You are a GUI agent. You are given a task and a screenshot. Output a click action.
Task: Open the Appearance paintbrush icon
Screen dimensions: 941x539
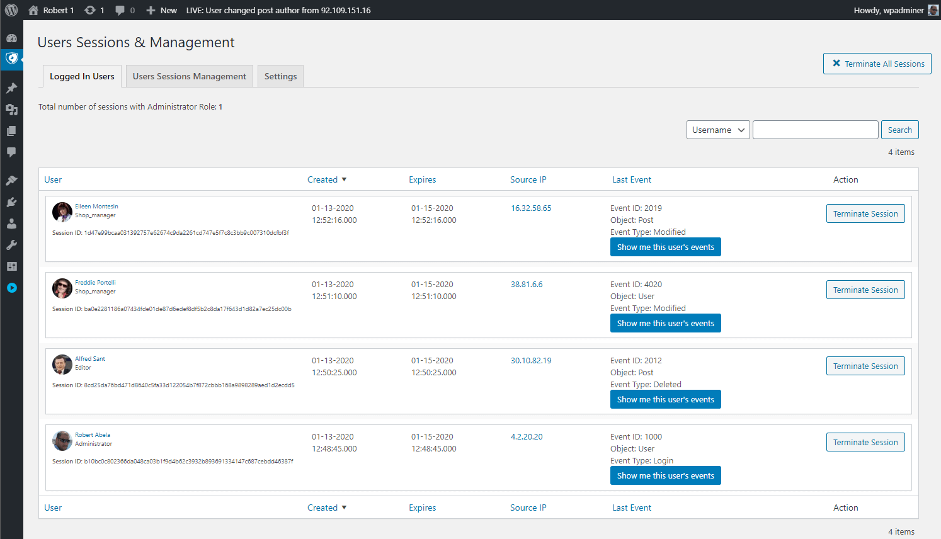coord(11,181)
